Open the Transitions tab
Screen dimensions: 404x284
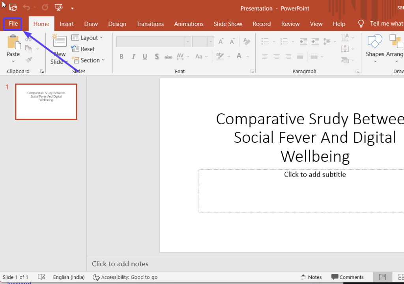[x=150, y=24]
